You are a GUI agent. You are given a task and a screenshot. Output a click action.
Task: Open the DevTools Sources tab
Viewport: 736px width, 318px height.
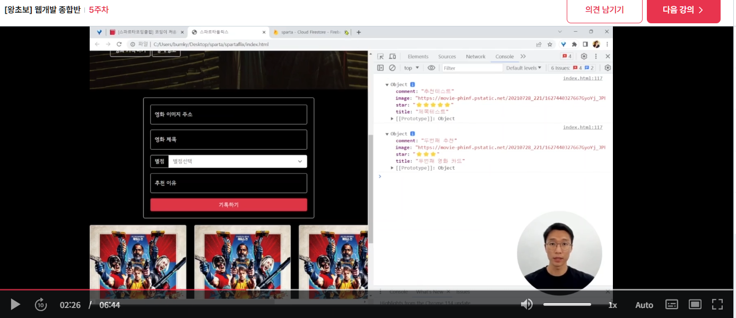coord(447,57)
